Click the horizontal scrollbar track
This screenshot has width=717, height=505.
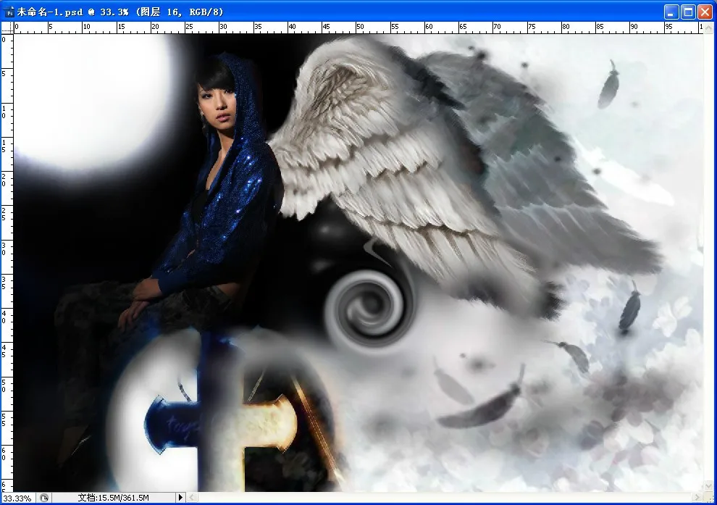(435, 498)
